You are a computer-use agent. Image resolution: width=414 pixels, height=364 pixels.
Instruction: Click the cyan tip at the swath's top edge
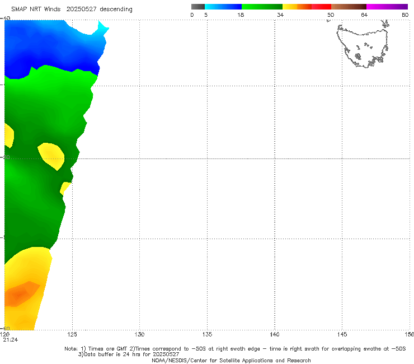point(102,28)
